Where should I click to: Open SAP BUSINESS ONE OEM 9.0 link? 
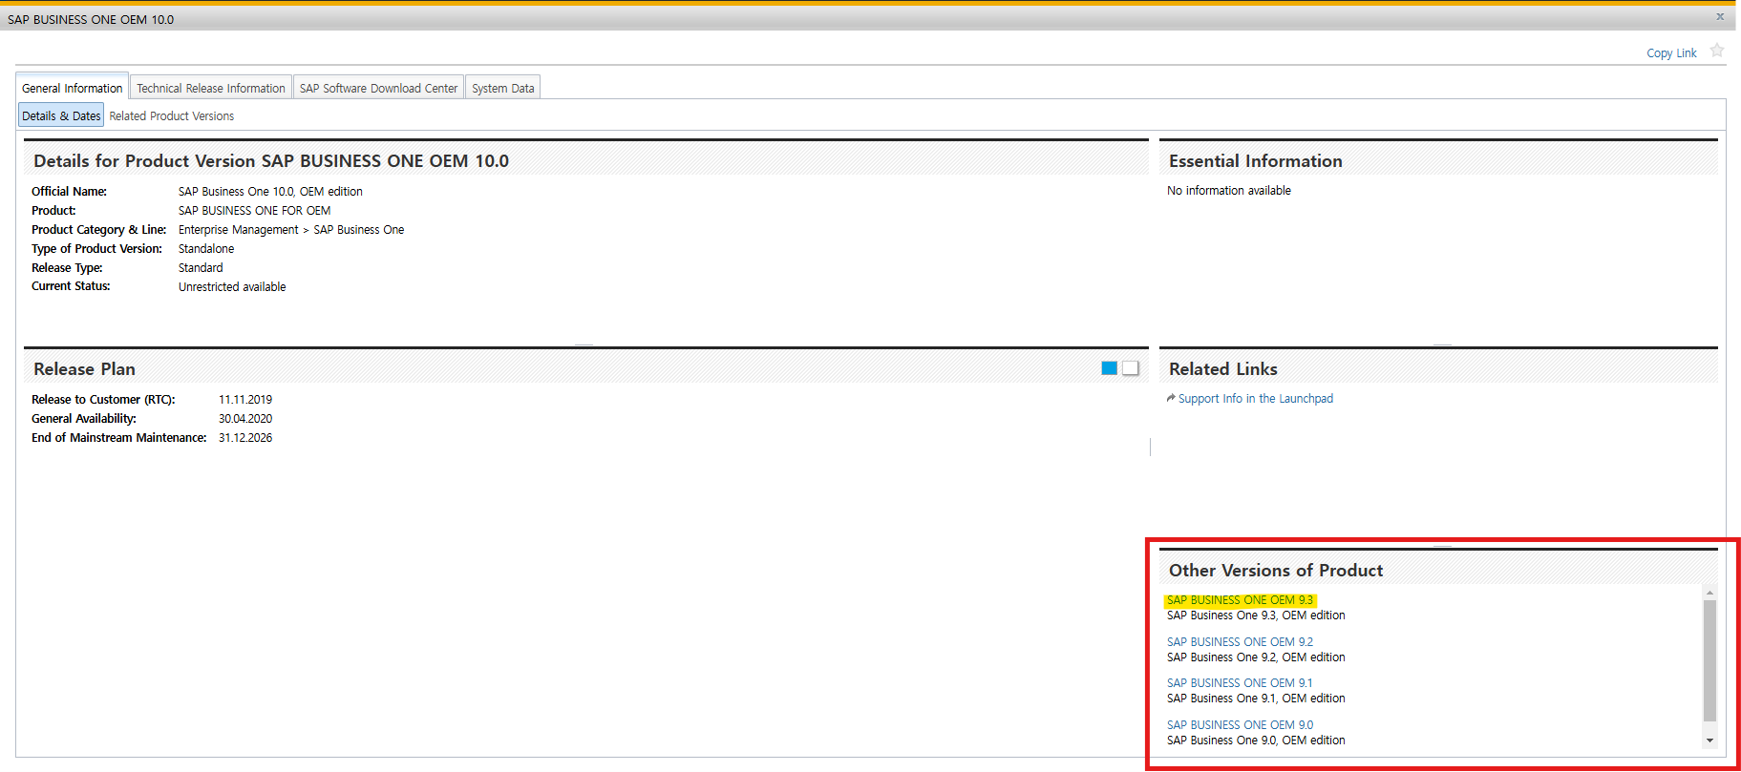pyautogui.click(x=1240, y=725)
